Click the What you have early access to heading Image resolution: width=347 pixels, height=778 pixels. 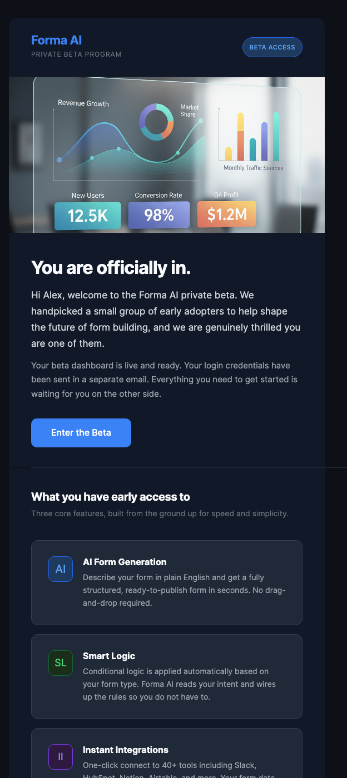pos(111,497)
